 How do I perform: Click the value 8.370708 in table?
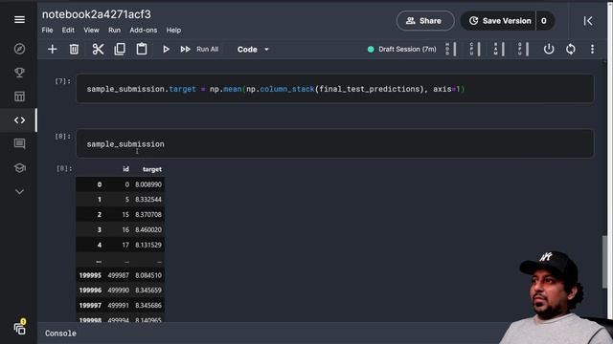tap(148, 214)
